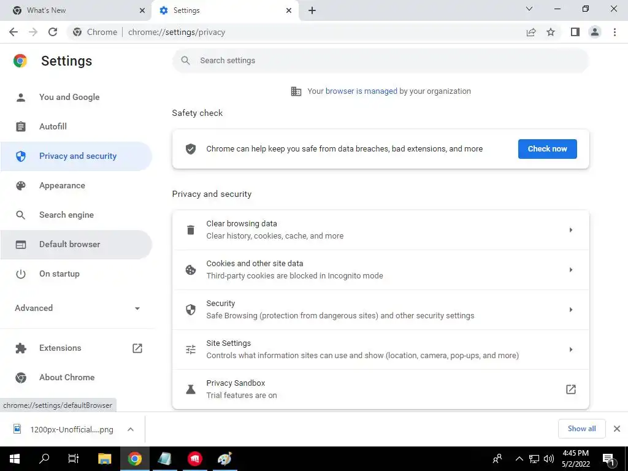Open the side panel icon

point(575,32)
